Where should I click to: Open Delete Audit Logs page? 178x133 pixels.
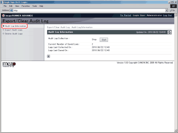[14, 34]
